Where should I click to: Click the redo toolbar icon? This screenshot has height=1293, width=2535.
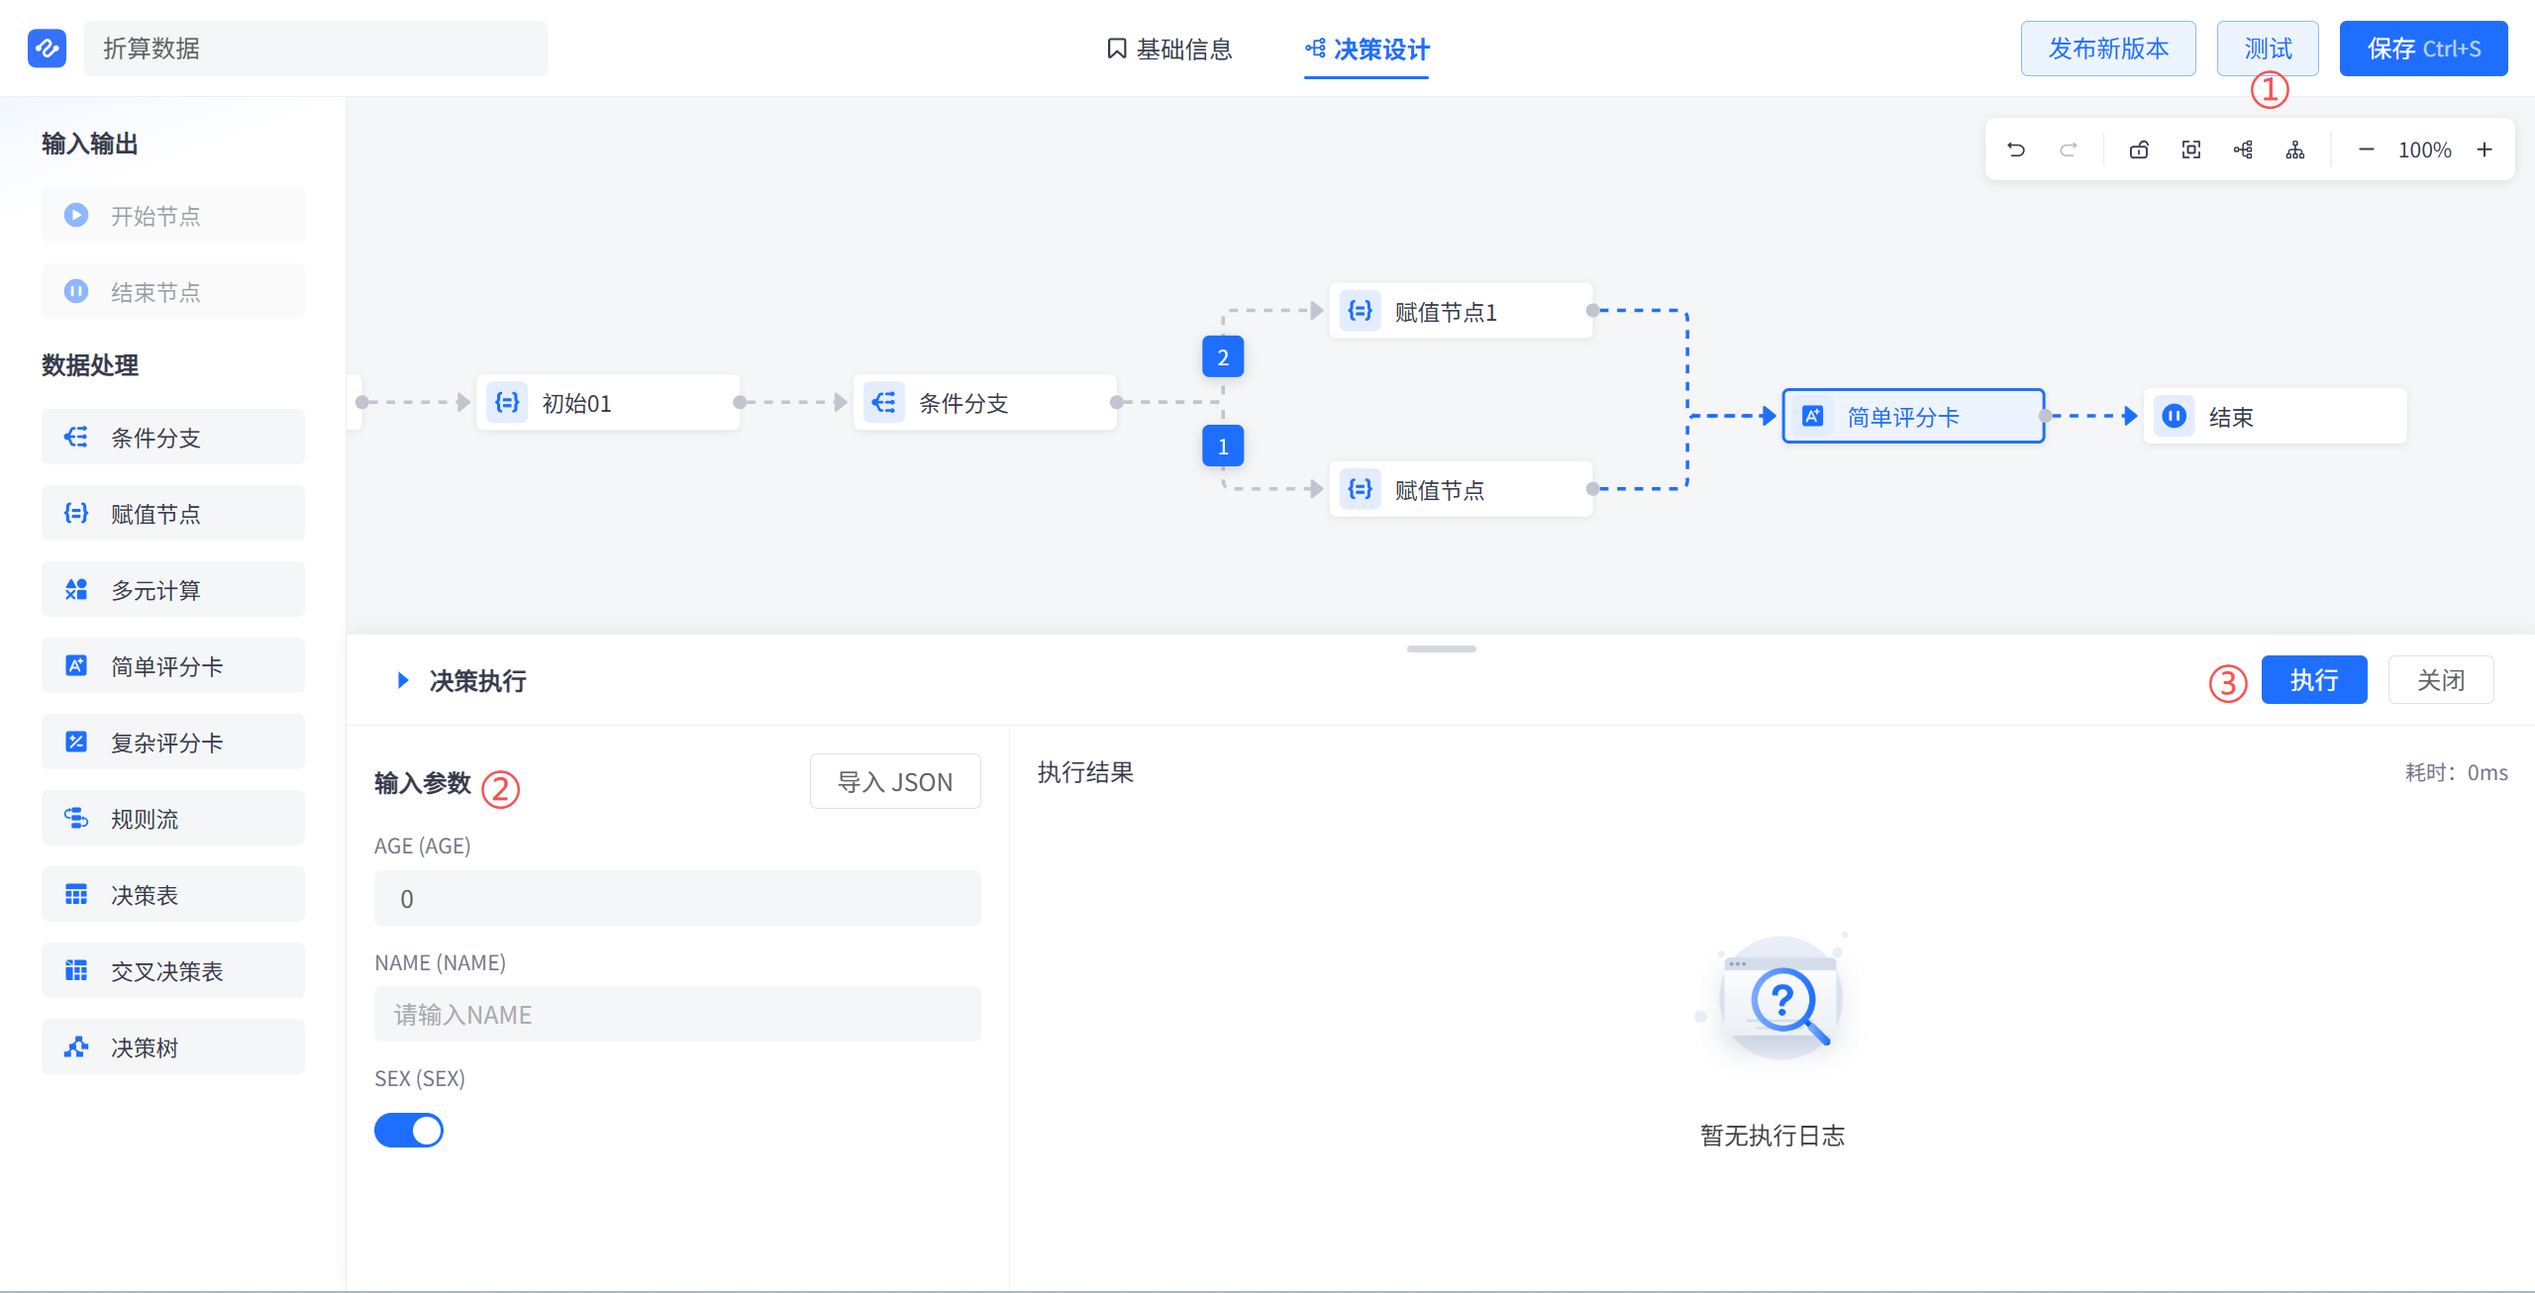coord(2069,149)
